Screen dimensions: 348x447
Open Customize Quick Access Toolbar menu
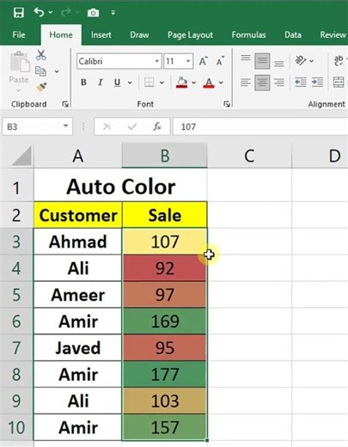click(x=113, y=13)
